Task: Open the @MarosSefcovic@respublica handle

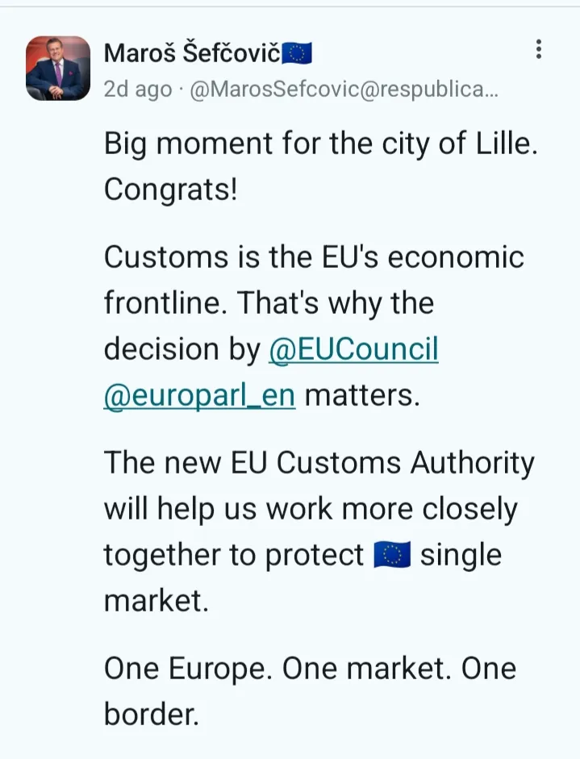Action: [x=344, y=90]
